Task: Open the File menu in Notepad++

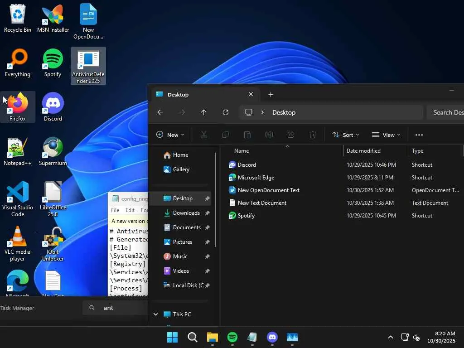Action: tap(115, 210)
